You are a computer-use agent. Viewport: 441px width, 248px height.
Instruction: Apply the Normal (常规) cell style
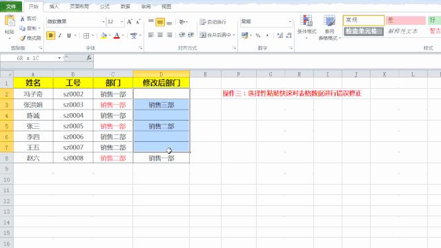364,20
